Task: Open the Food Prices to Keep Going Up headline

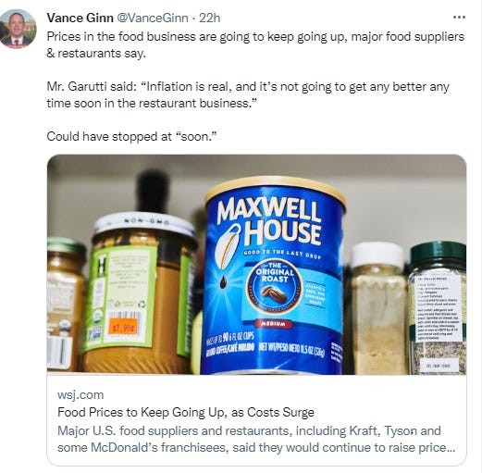Action: pyautogui.click(x=186, y=412)
